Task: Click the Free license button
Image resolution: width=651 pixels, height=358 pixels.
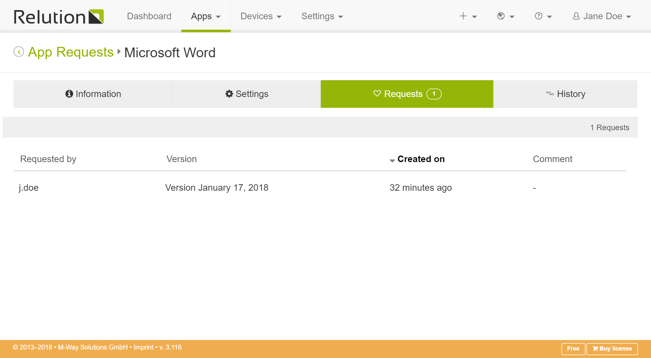Action: (573, 349)
